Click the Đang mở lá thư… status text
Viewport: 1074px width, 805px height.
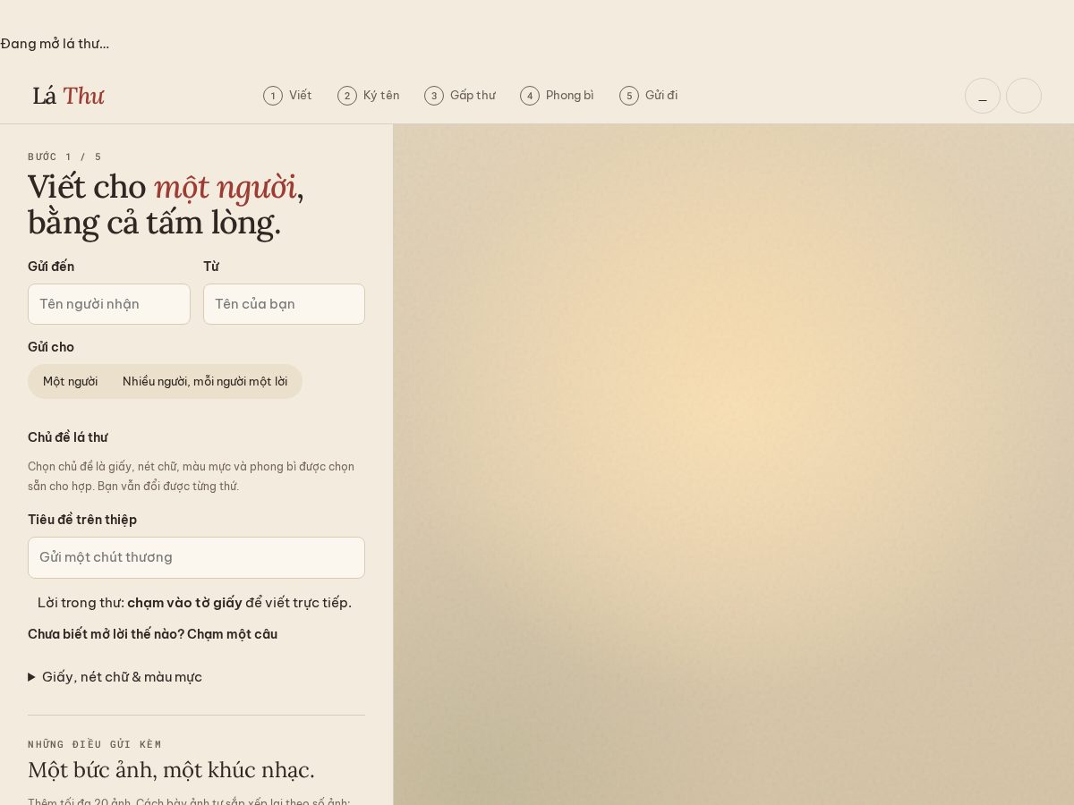coord(55,44)
